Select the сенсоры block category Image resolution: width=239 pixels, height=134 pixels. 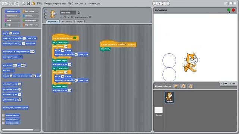coord(31,16)
